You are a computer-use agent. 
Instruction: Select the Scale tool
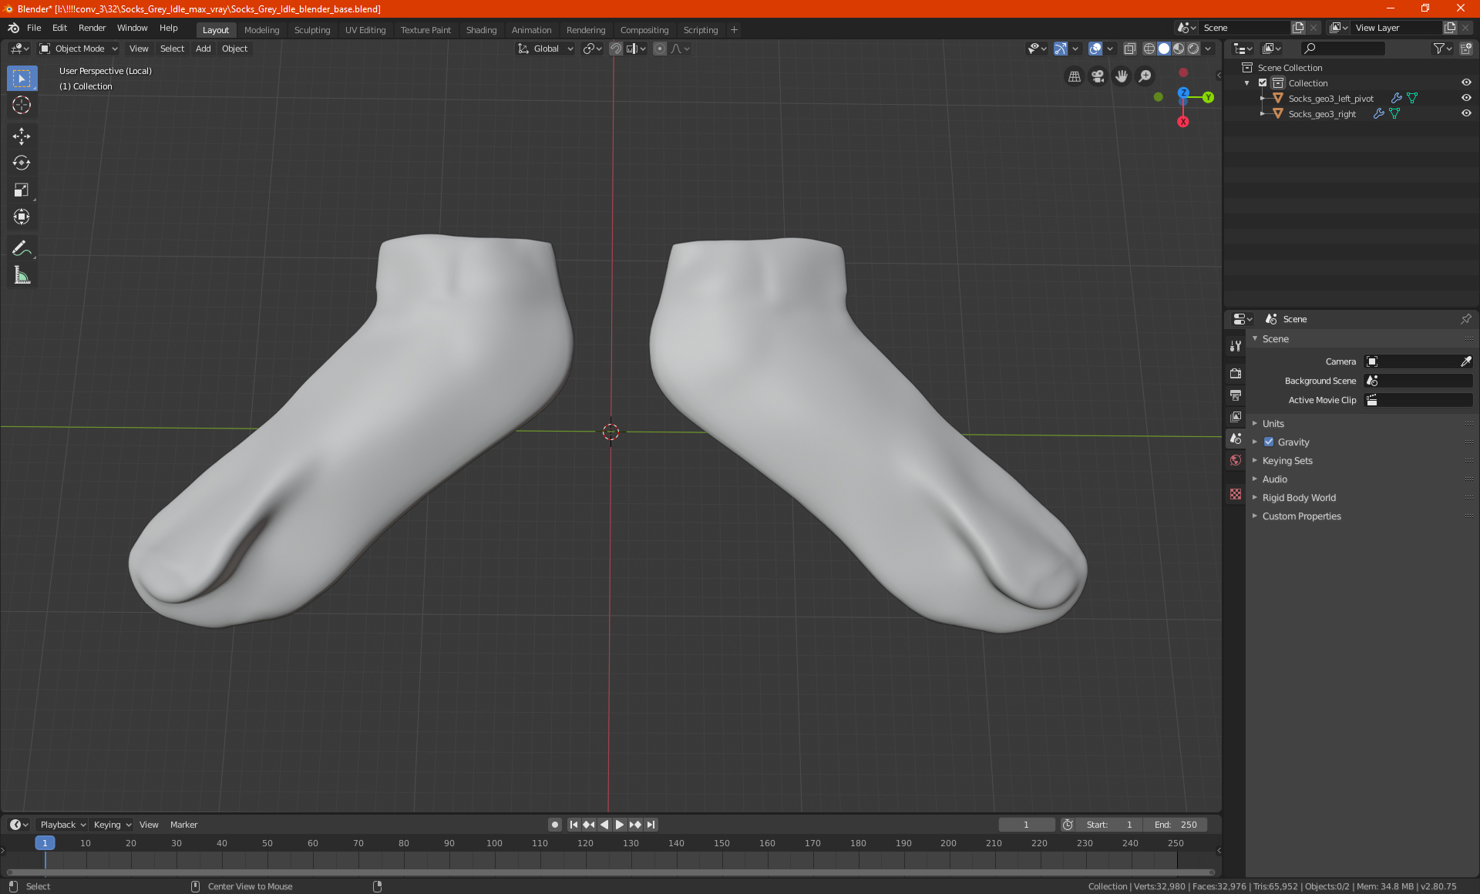[x=22, y=190]
